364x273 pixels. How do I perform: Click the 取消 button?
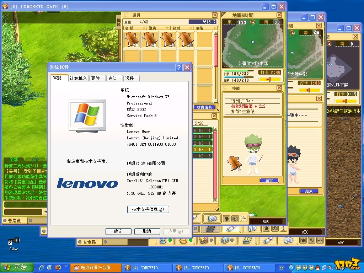click(x=147, y=231)
